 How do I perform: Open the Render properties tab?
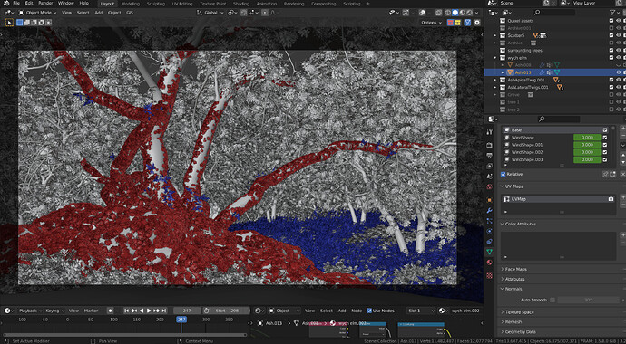point(490,145)
